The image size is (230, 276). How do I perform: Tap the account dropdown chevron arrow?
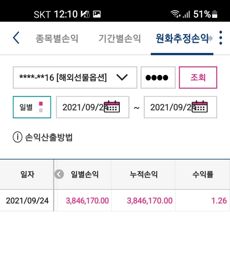coord(122,78)
